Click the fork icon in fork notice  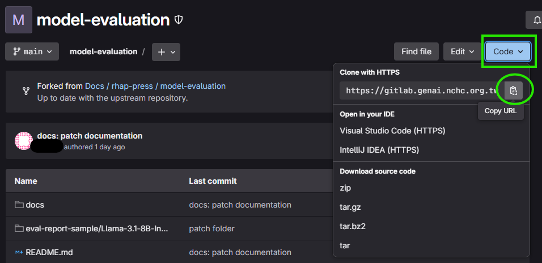coord(26,91)
